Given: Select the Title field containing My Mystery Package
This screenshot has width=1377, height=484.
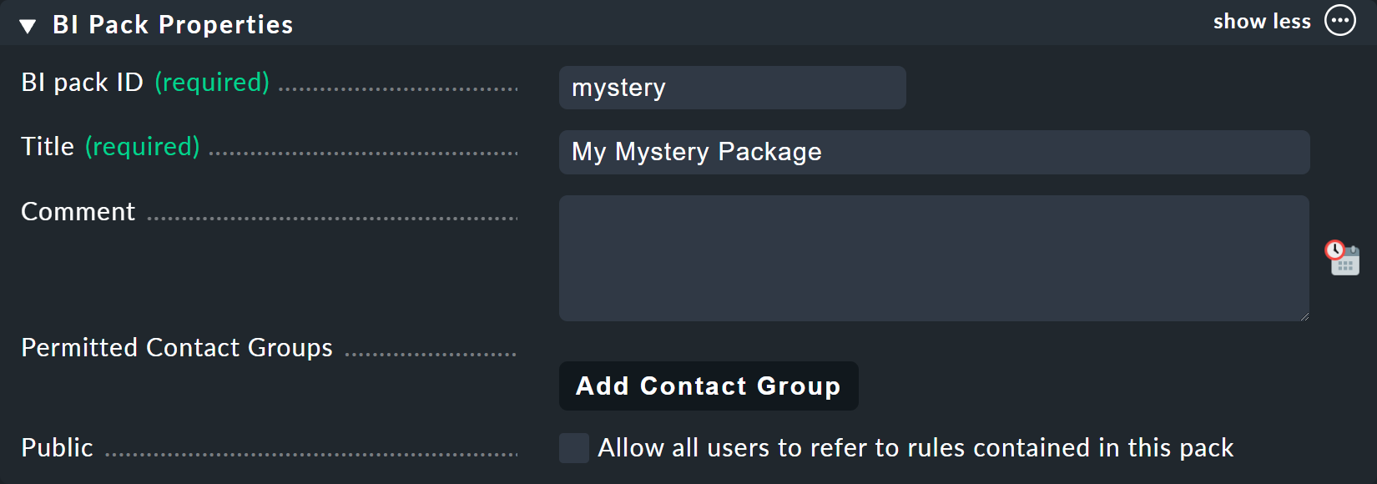Looking at the screenshot, I should (x=933, y=152).
